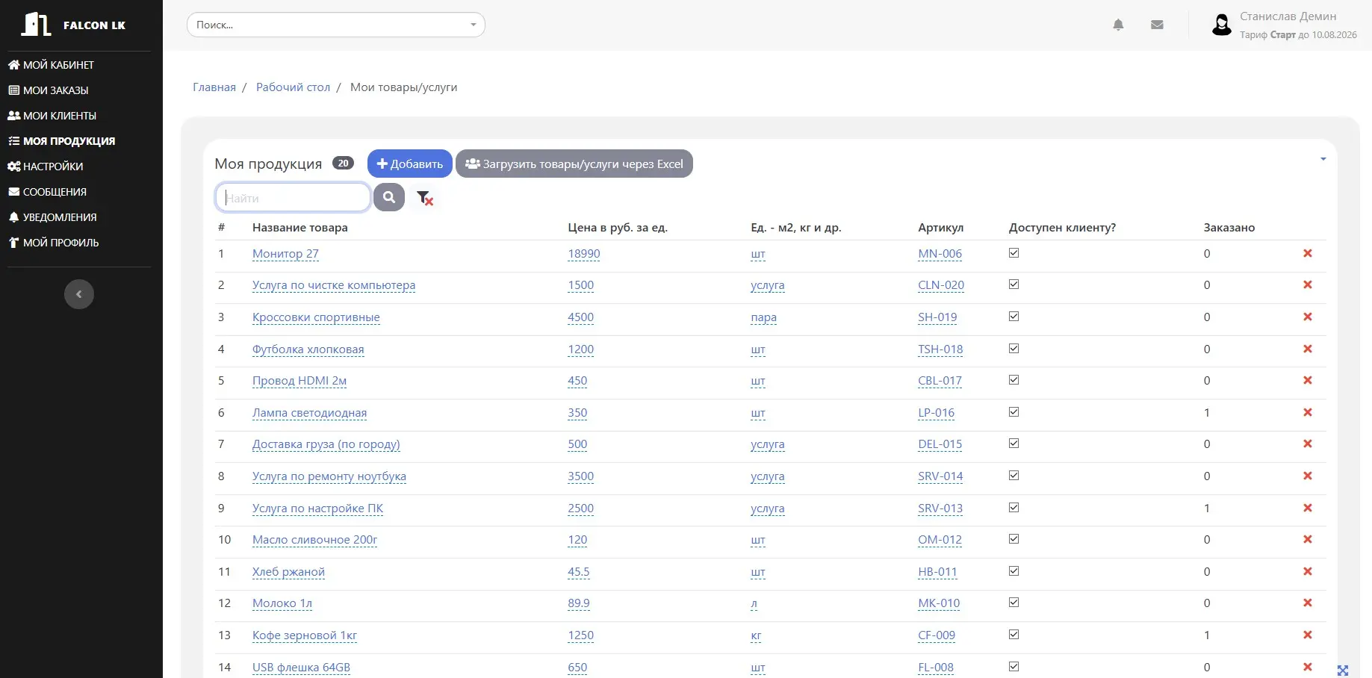Collapse Моя продукция panel with caret

(x=1323, y=159)
